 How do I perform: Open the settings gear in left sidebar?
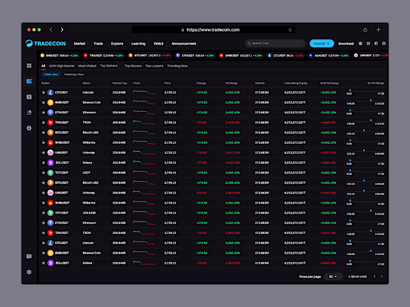tap(29, 272)
